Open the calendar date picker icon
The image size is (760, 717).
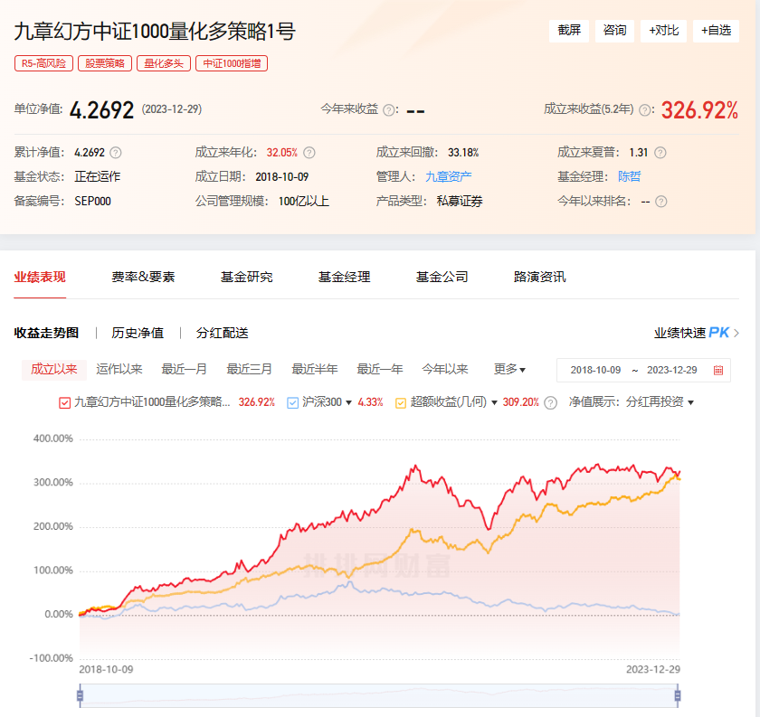click(718, 370)
